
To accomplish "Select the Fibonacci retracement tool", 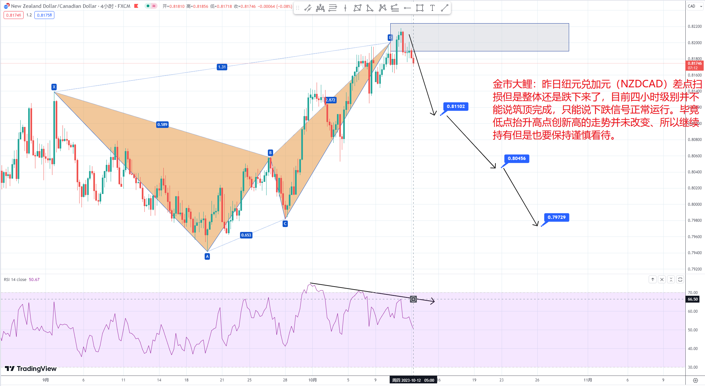I will (333, 8).
